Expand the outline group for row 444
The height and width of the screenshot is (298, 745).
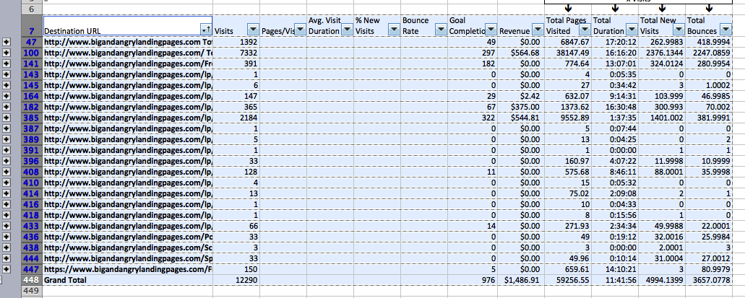7,258
